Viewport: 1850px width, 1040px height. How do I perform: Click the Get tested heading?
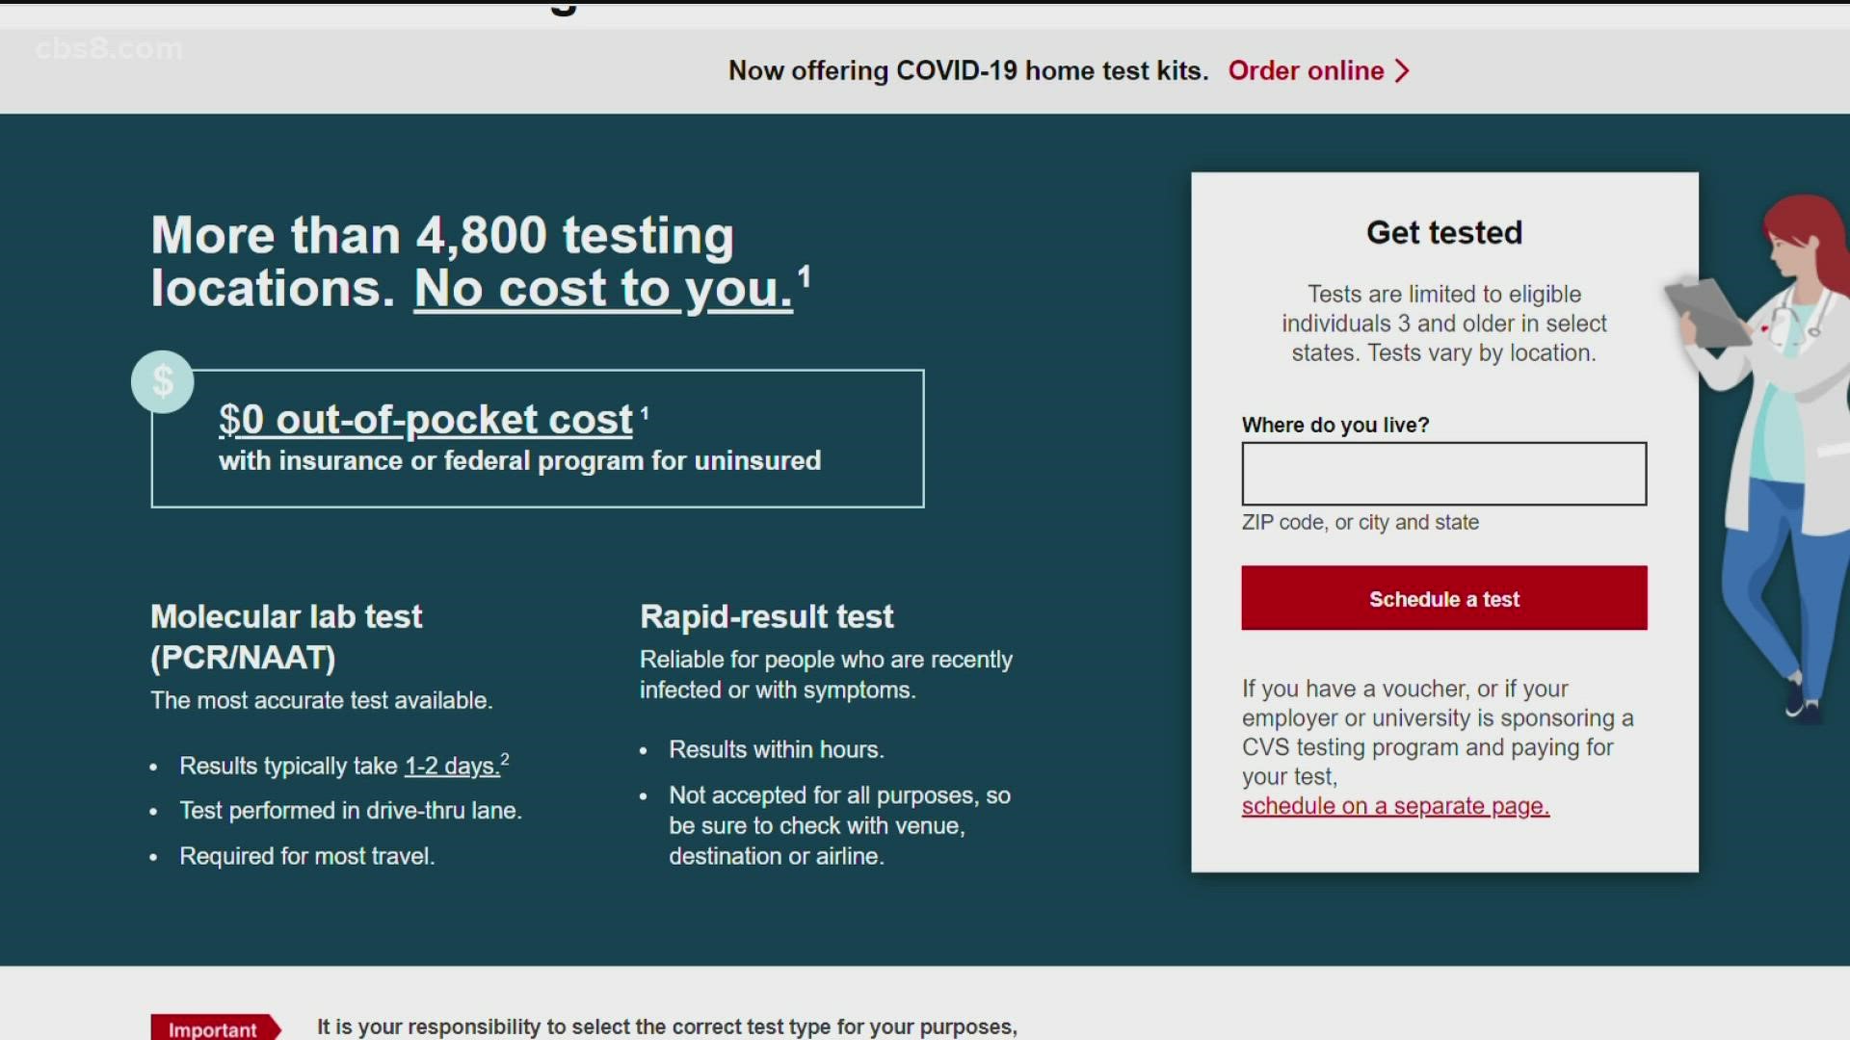tap(1443, 232)
